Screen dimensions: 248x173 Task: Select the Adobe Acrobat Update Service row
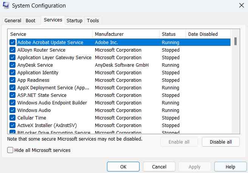[123, 43]
